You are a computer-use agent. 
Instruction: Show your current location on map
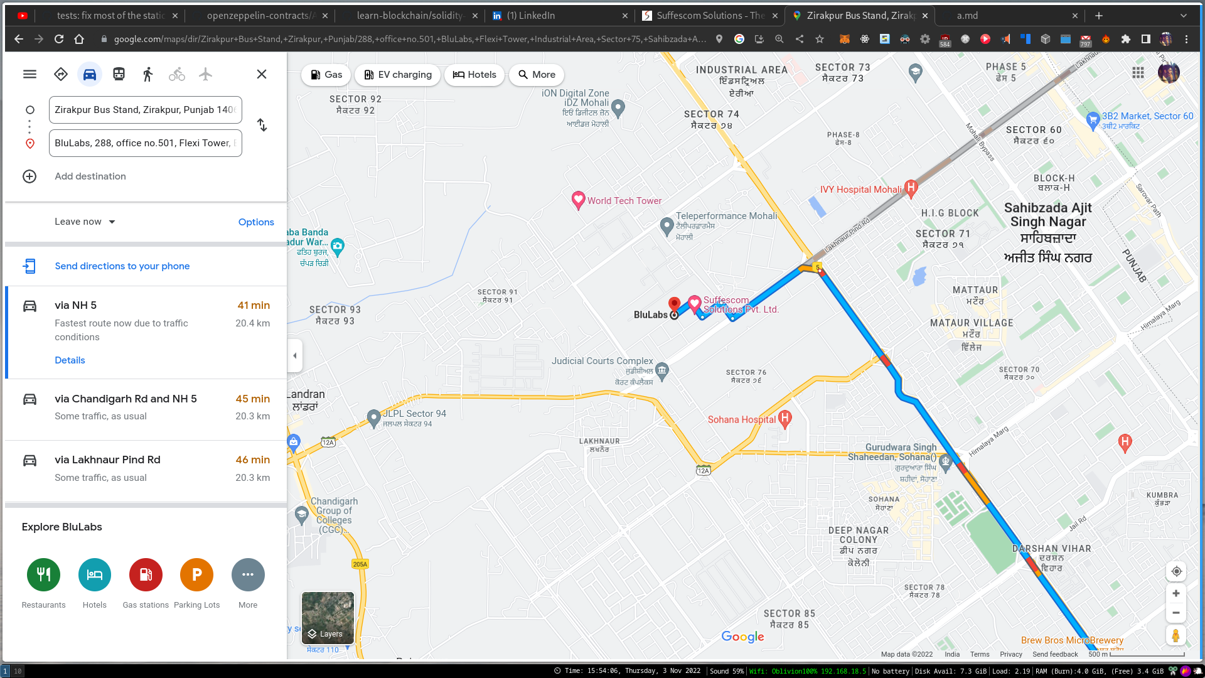[x=1176, y=571]
